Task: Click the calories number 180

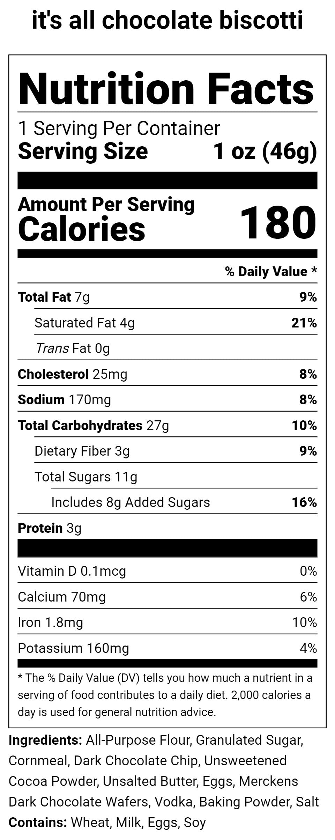Action: [278, 222]
